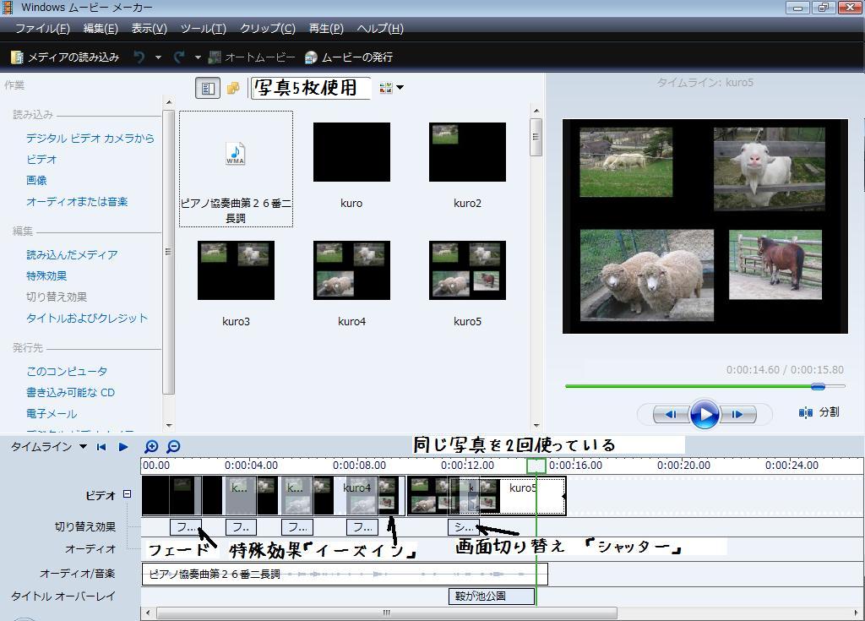Click the 分割 split clip button

click(x=819, y=412)
